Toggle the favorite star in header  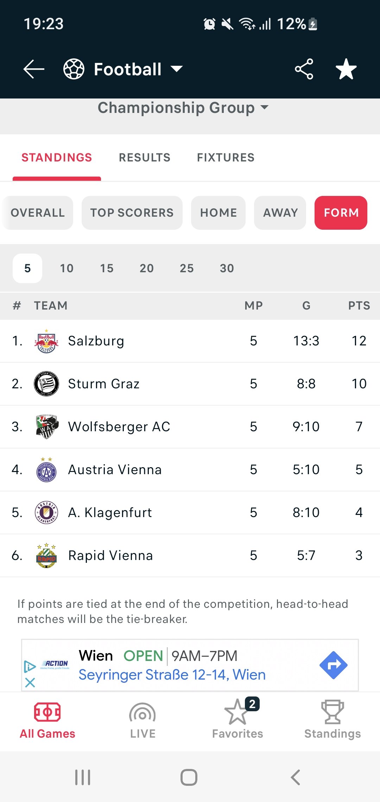coord(346,69)
